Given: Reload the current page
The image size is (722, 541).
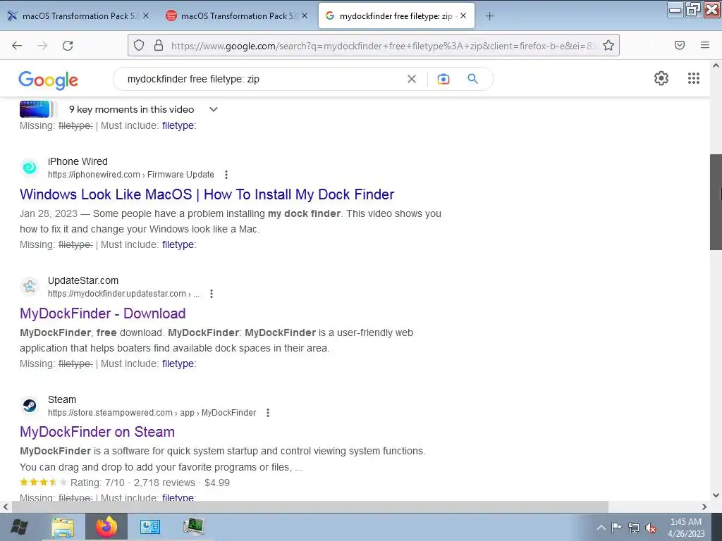Looking at the screenshot, I should tap(68, 45).
